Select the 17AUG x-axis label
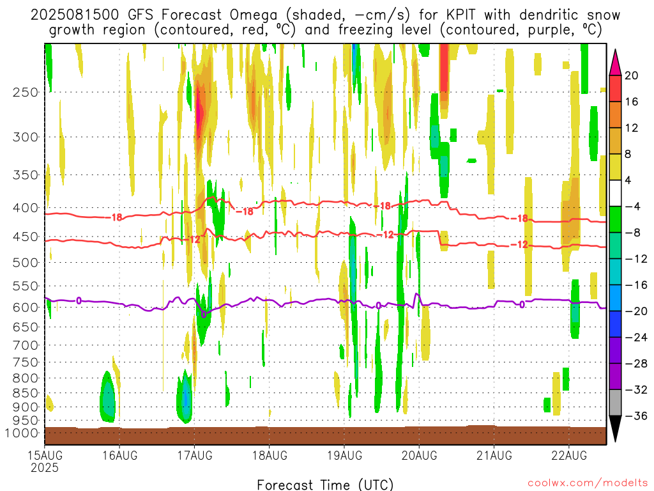Viewport: 654px width, 491px height. [x=195, y=455]
